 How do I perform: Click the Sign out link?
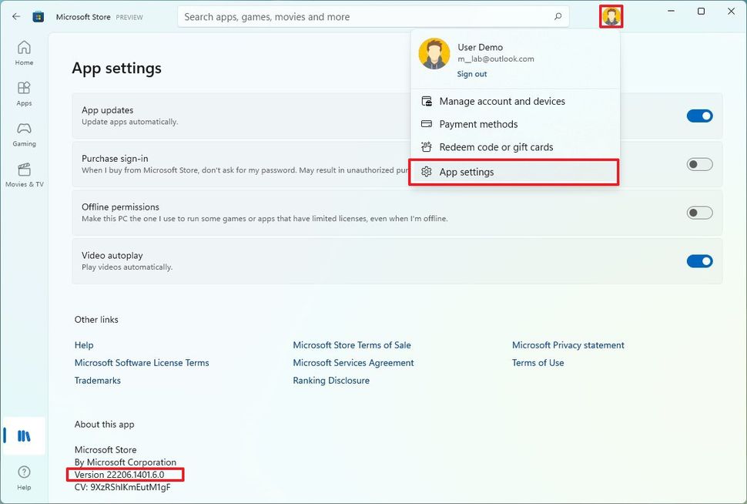pos(471,74)
